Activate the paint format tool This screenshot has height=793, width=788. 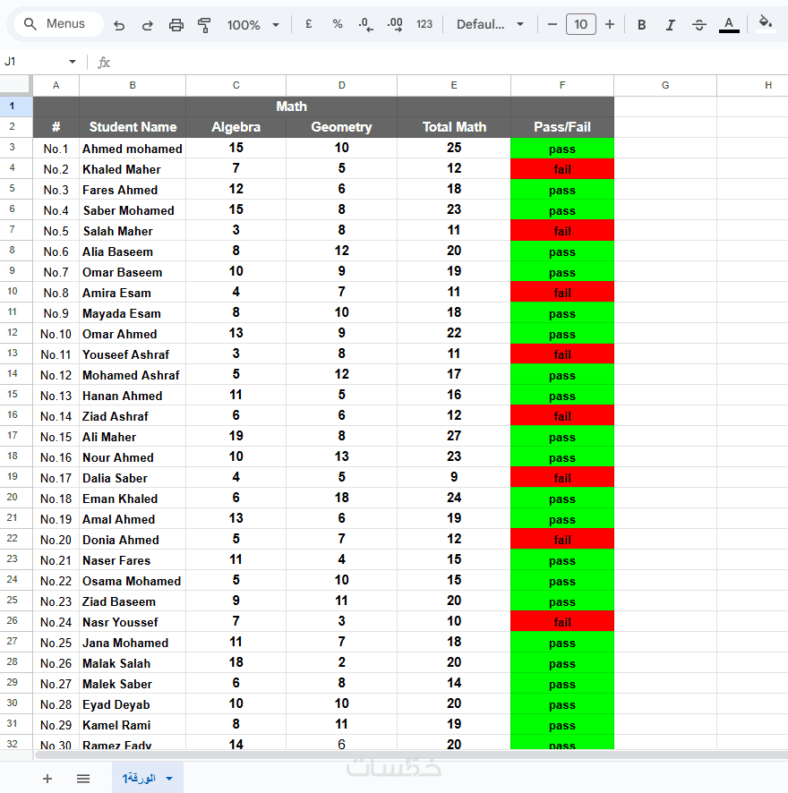(x=204, y=25)
